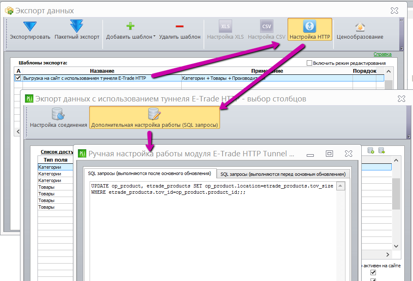Screen dimensions: 413x281
Task: Maximize the Ручная настройка window
Action: (329, 154)
